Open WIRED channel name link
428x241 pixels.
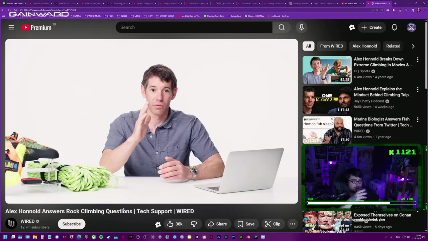[27, 221]
